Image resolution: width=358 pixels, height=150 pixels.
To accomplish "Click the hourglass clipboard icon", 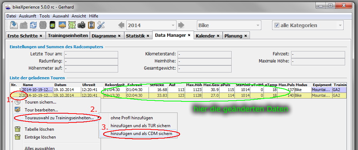I will point(91,25).
